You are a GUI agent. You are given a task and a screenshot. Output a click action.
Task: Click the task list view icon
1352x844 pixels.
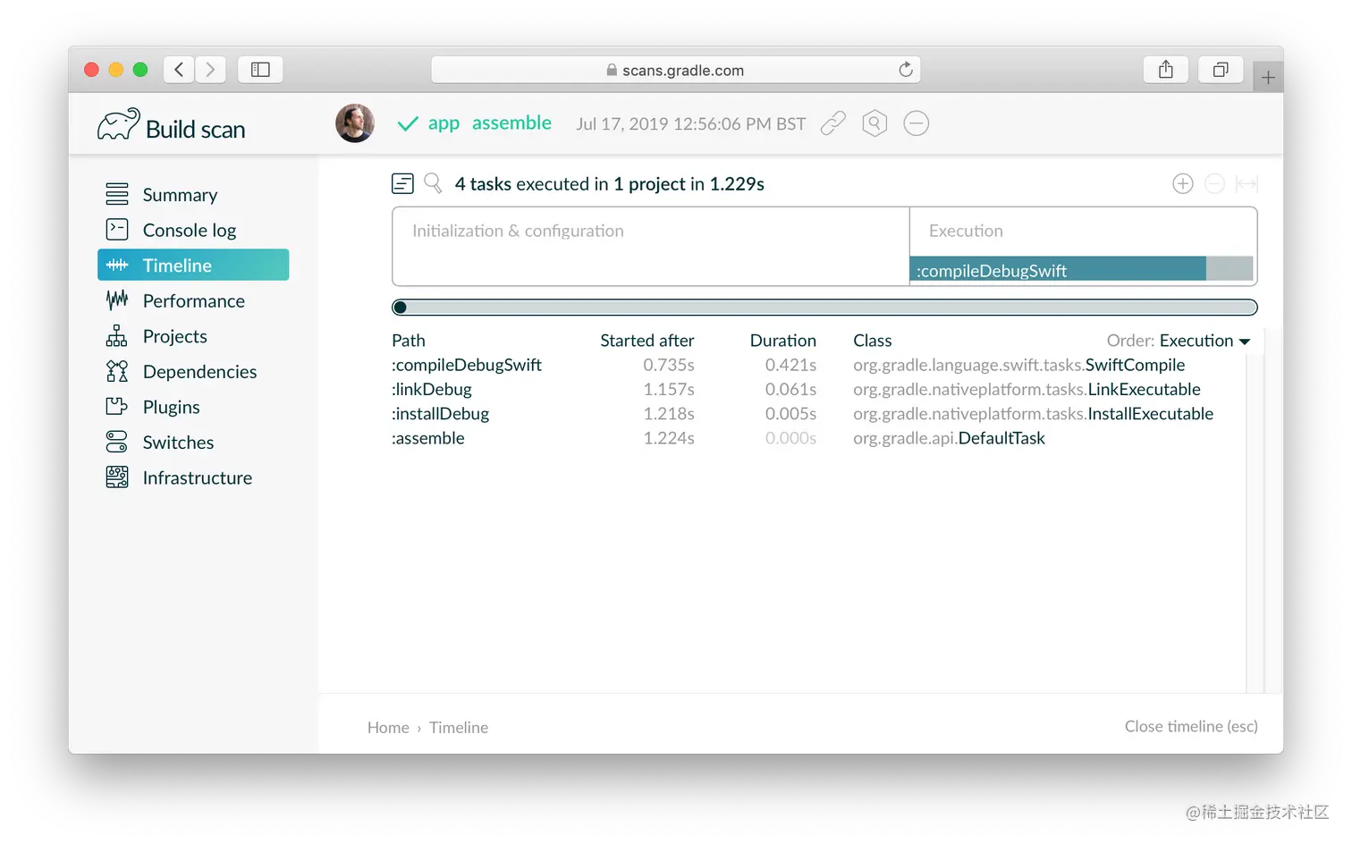(x=402, y=184)
